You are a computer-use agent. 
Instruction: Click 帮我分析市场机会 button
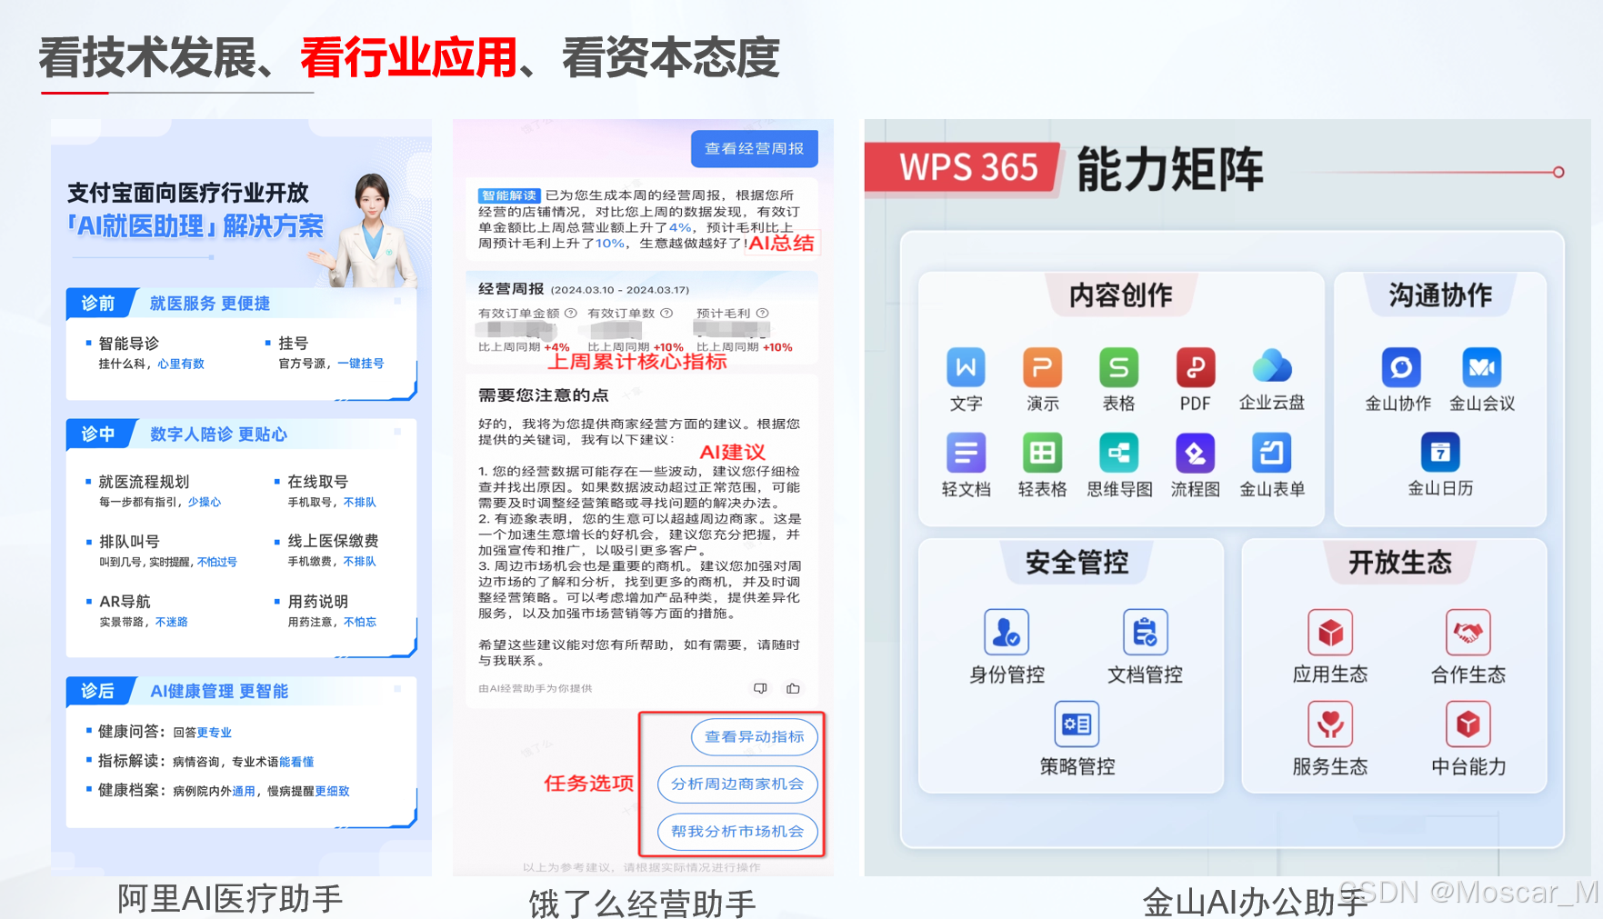pos(737,831)
